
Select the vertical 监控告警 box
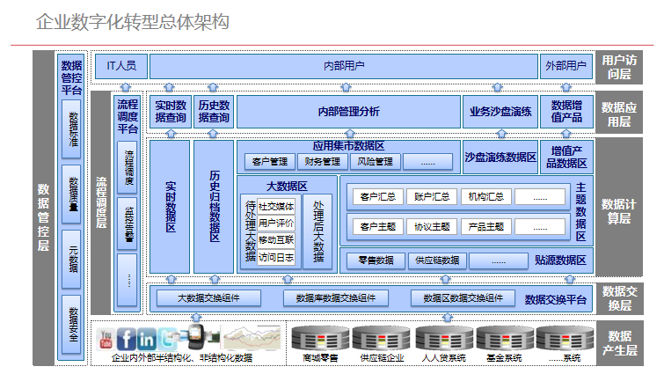(127, 224)
